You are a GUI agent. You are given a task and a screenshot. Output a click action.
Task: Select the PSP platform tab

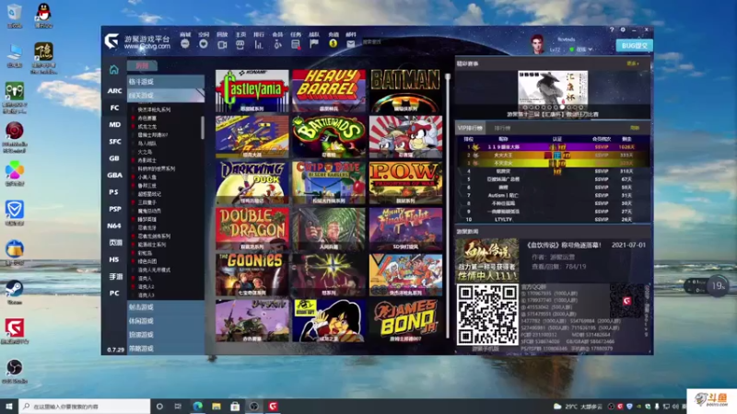point(114,209)
